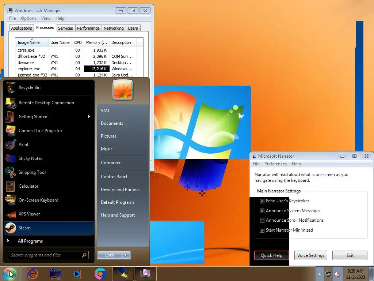Open Narrator Help menu
Viewport: 374px width, 281px height.
pos(296,164)
